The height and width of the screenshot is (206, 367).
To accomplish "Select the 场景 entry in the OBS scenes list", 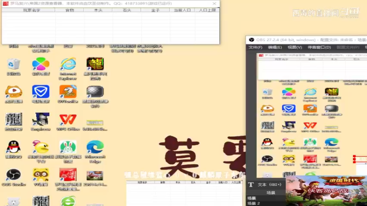I will click(251, 198).
